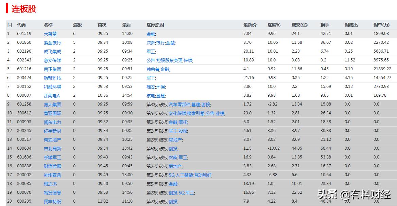Open stock link 深南电A
This screenshot has width=397, height=206.
(52, 96)
